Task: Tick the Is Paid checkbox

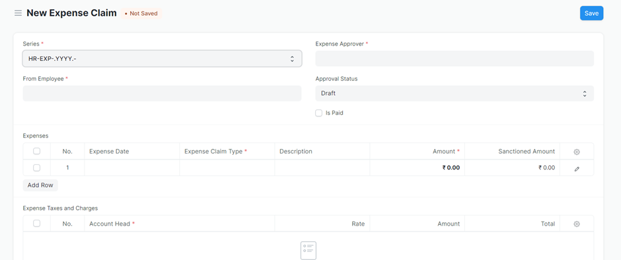Action: coord(319,113)
